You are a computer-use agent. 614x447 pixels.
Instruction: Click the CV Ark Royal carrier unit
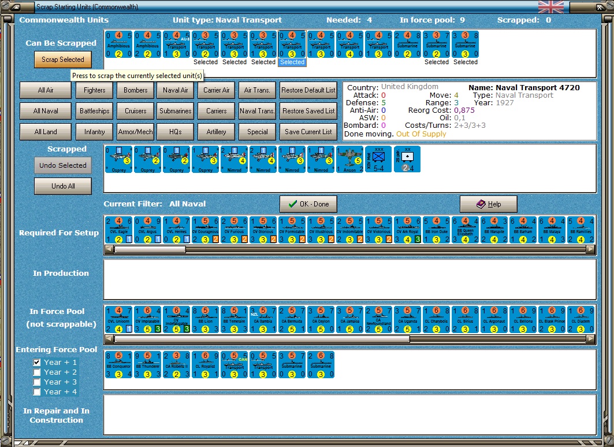[x=408, y=230]
